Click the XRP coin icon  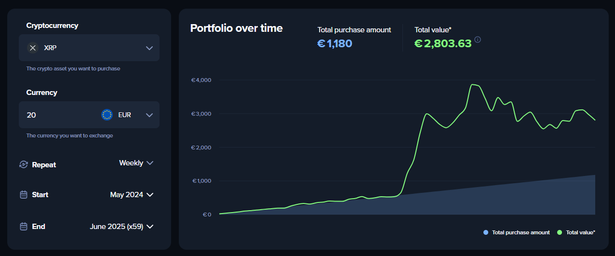coord(33,48)
